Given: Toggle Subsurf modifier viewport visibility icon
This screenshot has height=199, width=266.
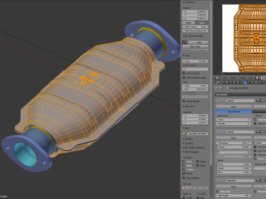Looking at the screenshot, I should [262, 101].
